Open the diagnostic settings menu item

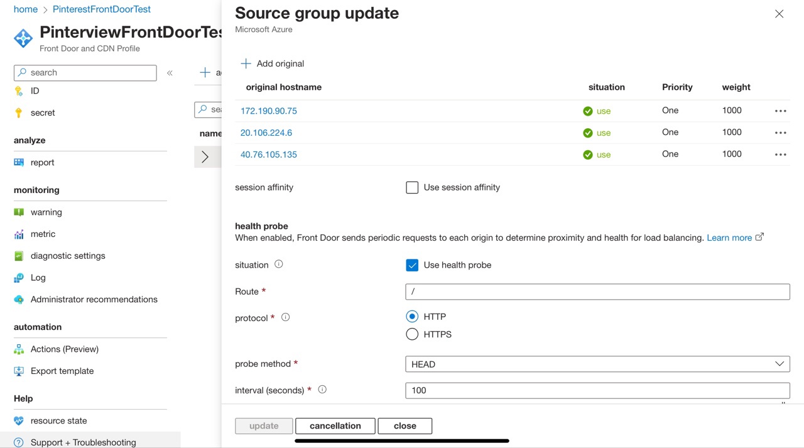(x=68, y=256)
